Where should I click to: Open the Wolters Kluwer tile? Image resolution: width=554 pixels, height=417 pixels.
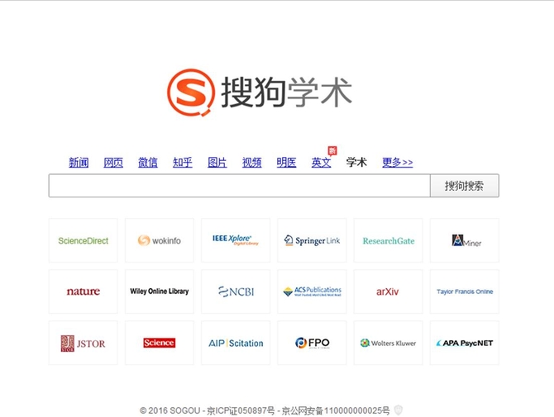tap(389, 343)
